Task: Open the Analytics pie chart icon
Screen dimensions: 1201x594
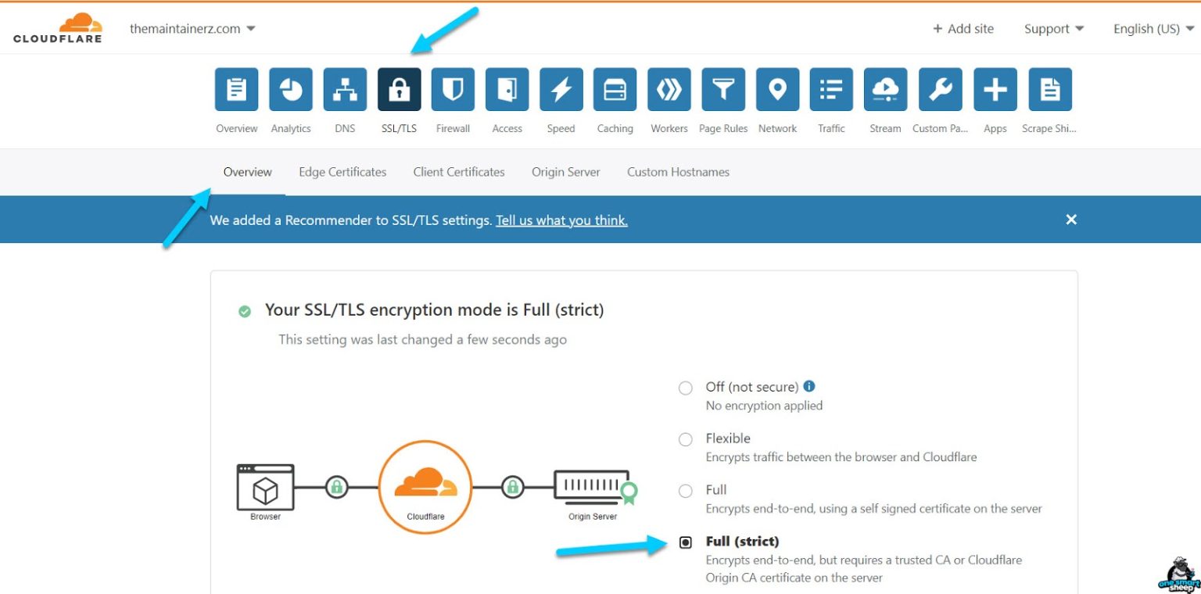Action: pos(291,90)
